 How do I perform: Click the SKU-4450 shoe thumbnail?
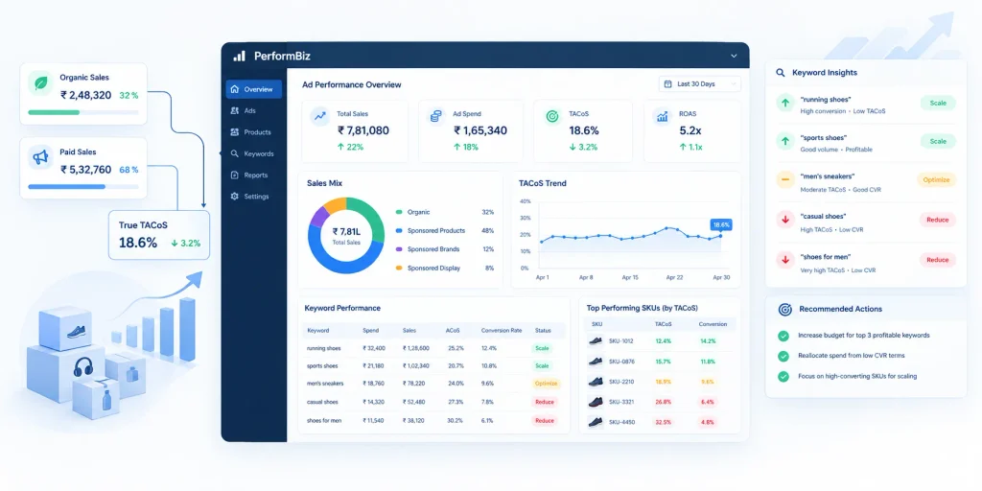click(596, 422)
